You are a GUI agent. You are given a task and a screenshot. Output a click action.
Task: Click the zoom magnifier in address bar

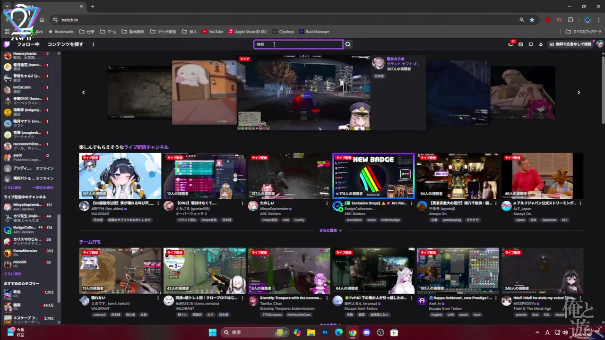(522, 20)
